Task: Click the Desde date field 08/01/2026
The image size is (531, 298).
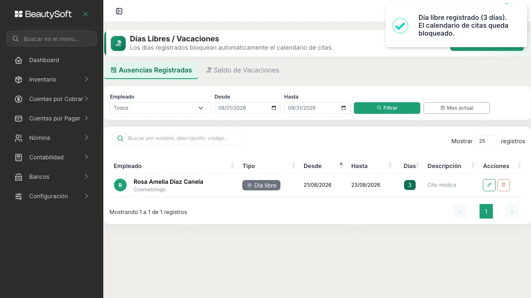Action: (248, 108)
